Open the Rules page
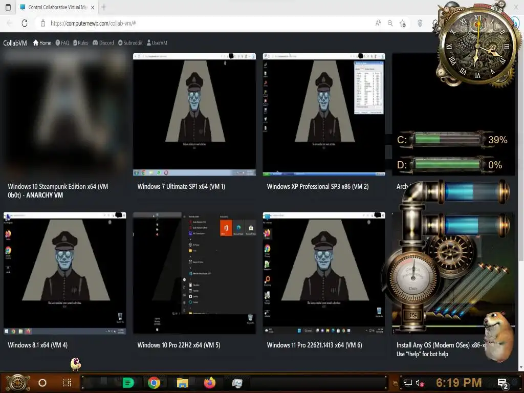This screenshot has width=524, height=393. coord(80,43)
